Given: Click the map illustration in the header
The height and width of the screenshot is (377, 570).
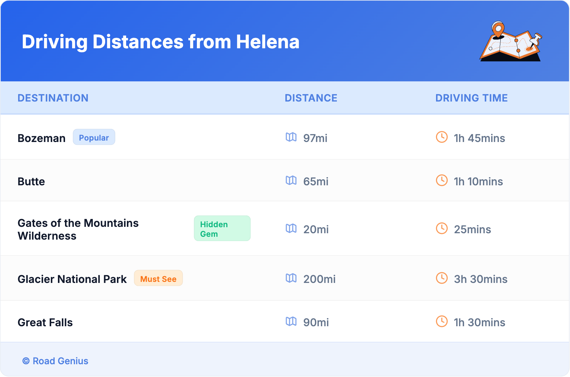Looking at the screenshot, I should coord(510,42).
